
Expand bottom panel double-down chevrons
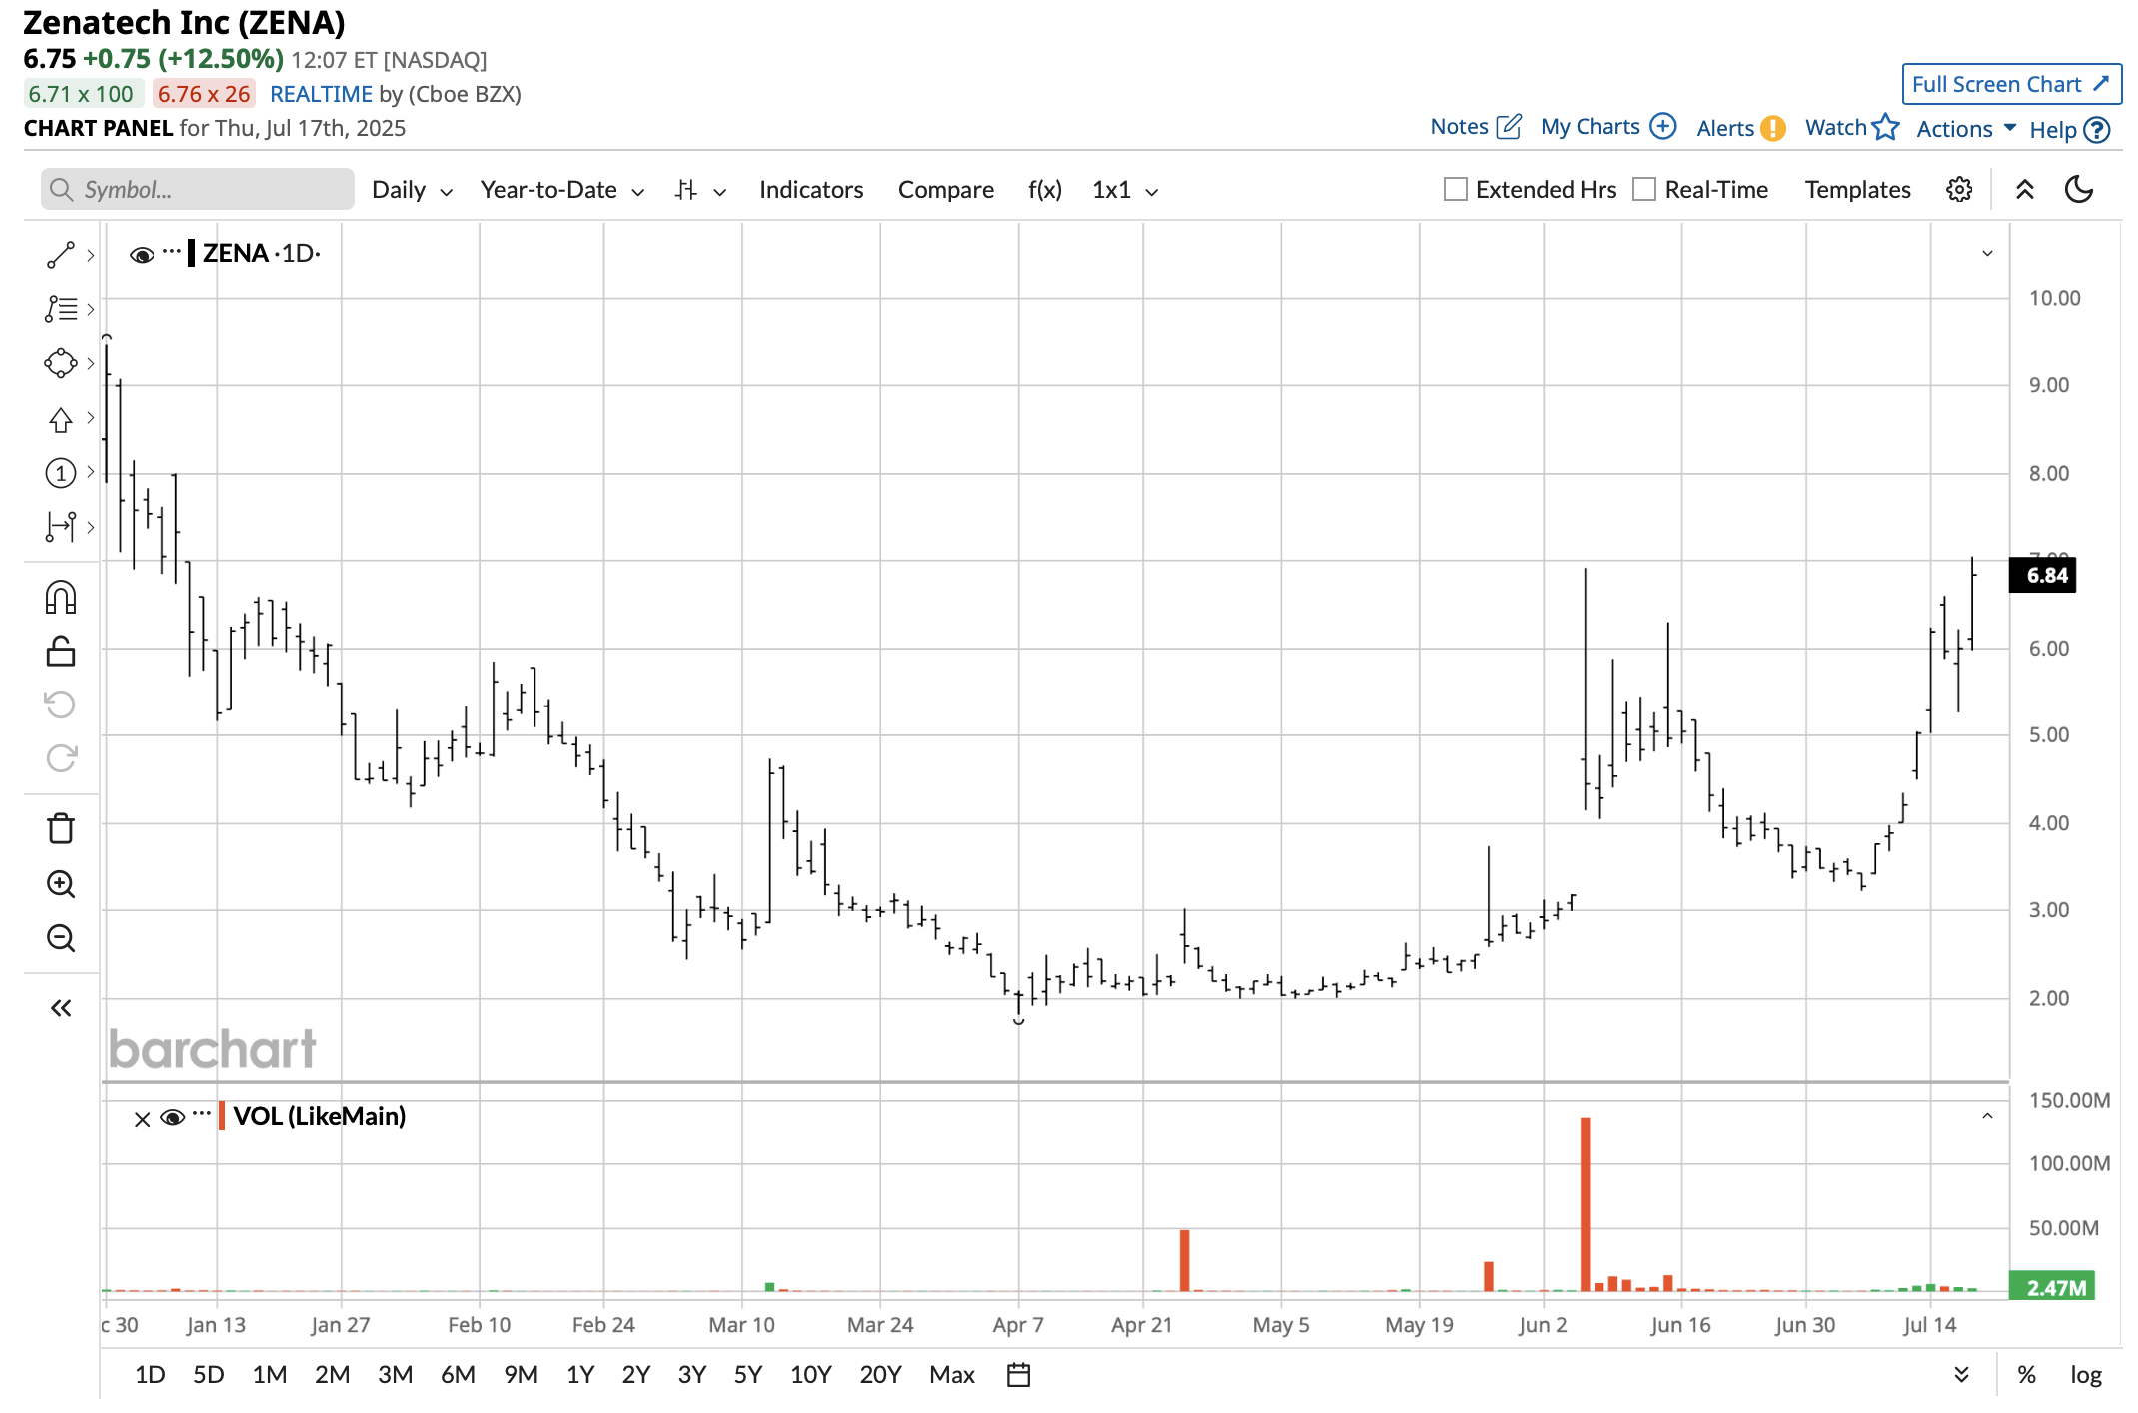(x=1961, y=1375)
